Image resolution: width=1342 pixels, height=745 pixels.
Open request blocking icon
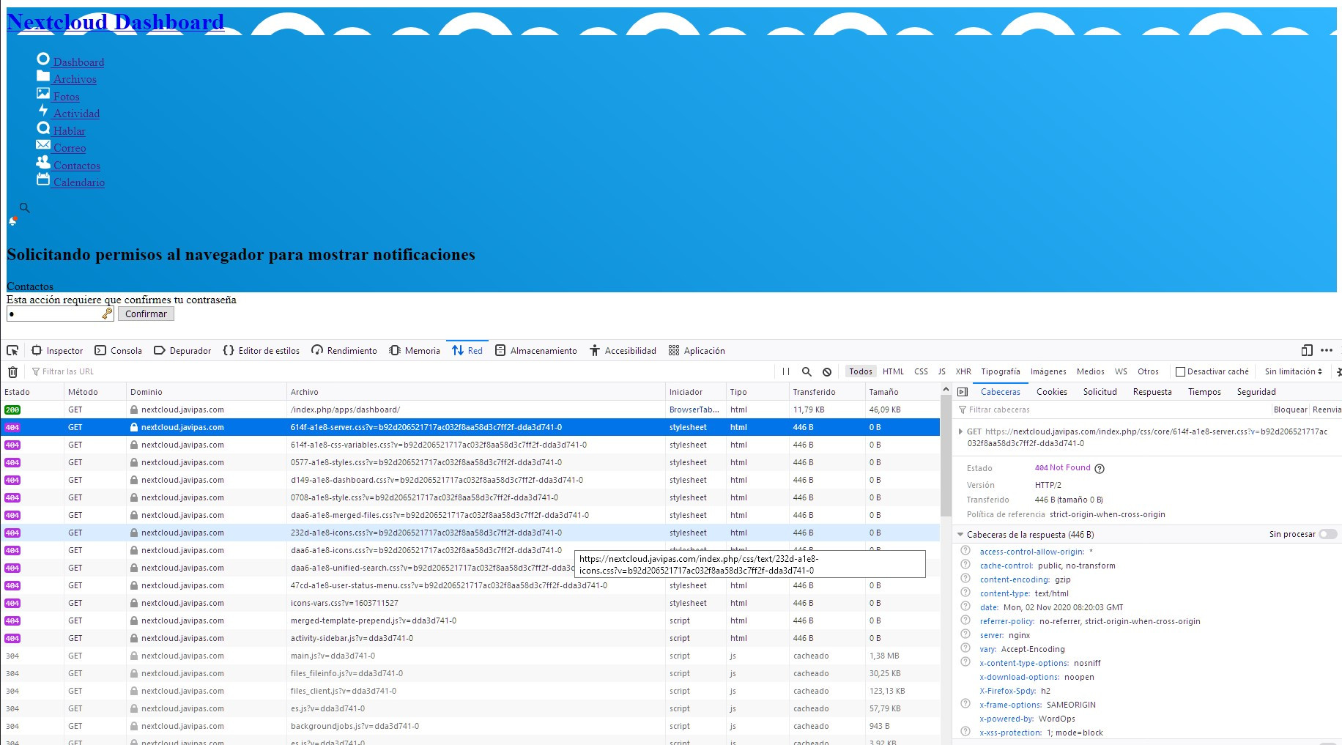[x=827, y=372]
